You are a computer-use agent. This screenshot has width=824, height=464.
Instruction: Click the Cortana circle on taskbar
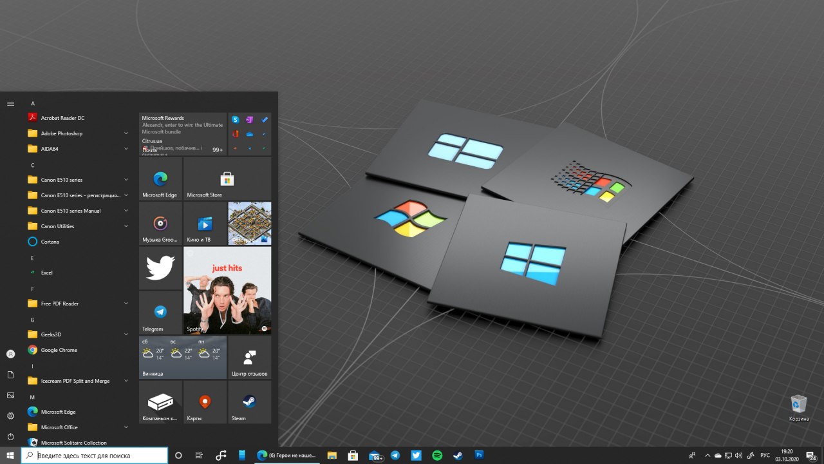pyautogui.click(x=178, y=455)
